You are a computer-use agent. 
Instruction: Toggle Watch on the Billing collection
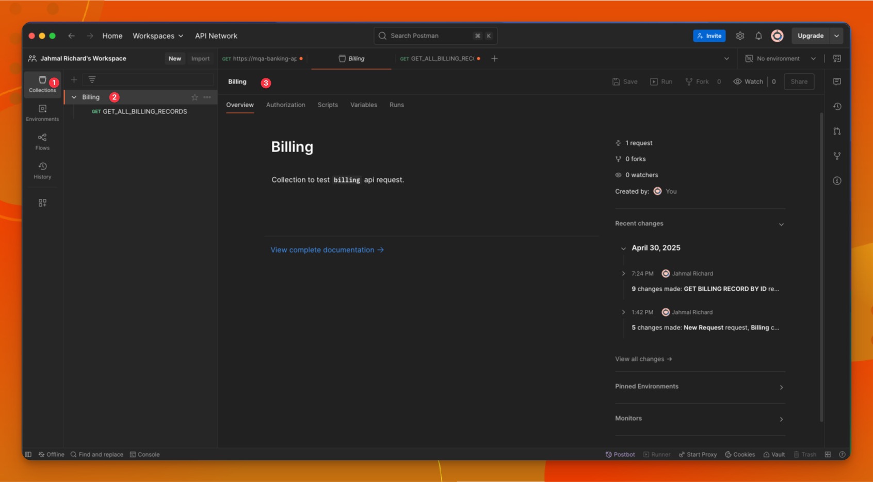748,81
